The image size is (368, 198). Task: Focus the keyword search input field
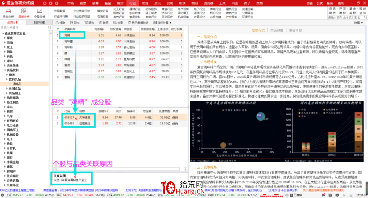(x=24, y=28)
